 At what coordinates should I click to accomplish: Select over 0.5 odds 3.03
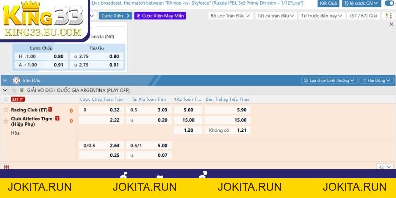point(149,110)
